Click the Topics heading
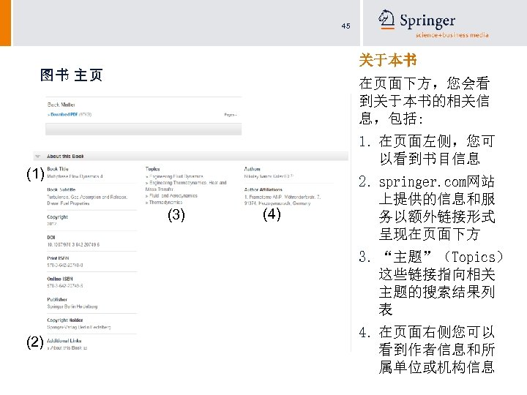 pos(152,169)
